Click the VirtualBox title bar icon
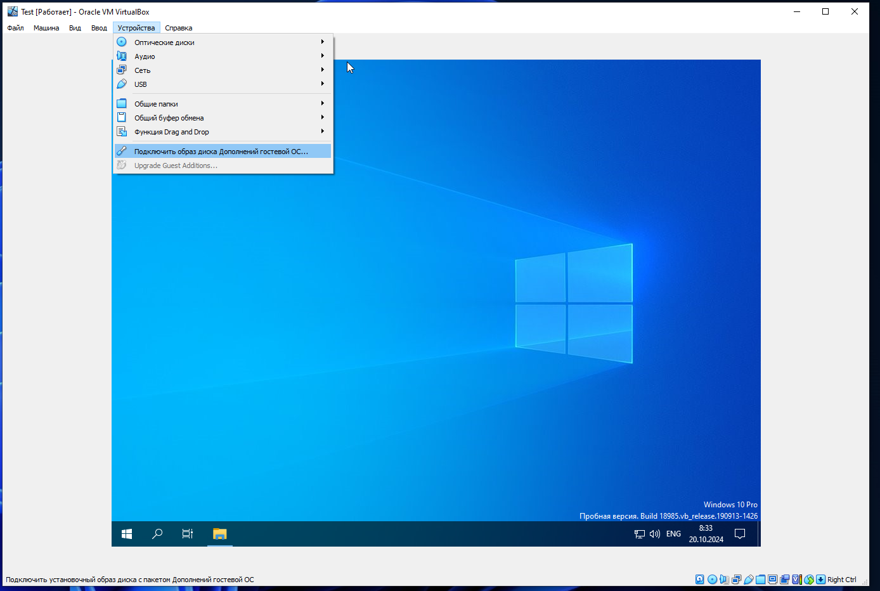 13,11
